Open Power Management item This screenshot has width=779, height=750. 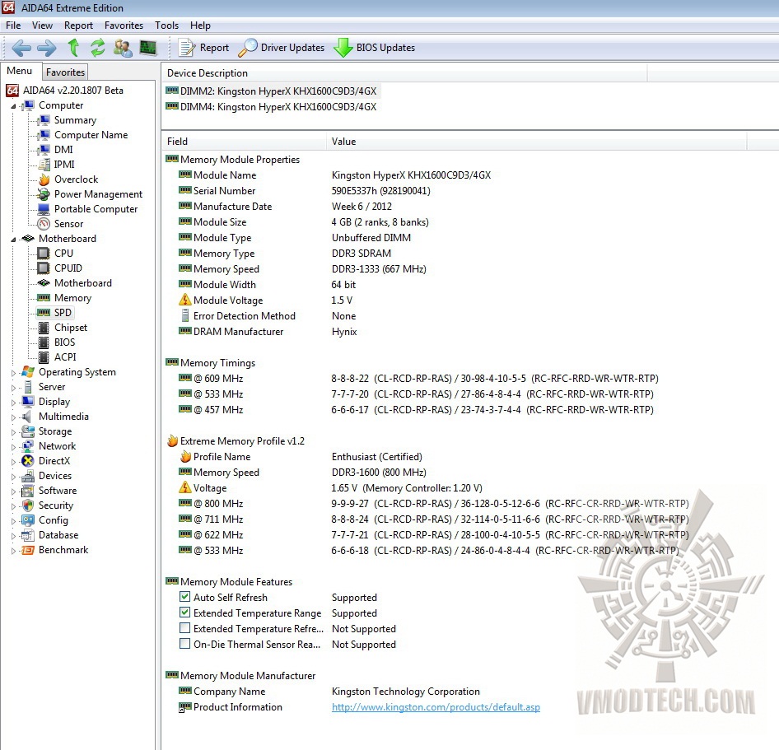[98, 194]
